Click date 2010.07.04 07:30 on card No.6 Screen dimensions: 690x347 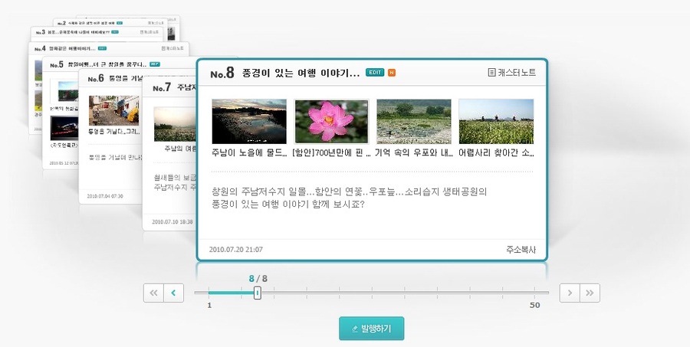(x=105, y=196)
